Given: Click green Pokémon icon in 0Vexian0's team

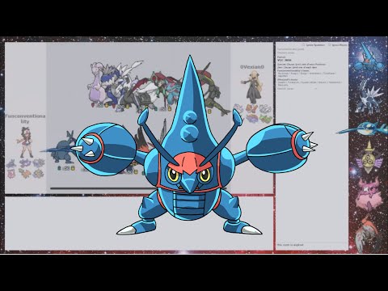Looking at the screenshot, I should click(x=266, y=118).
